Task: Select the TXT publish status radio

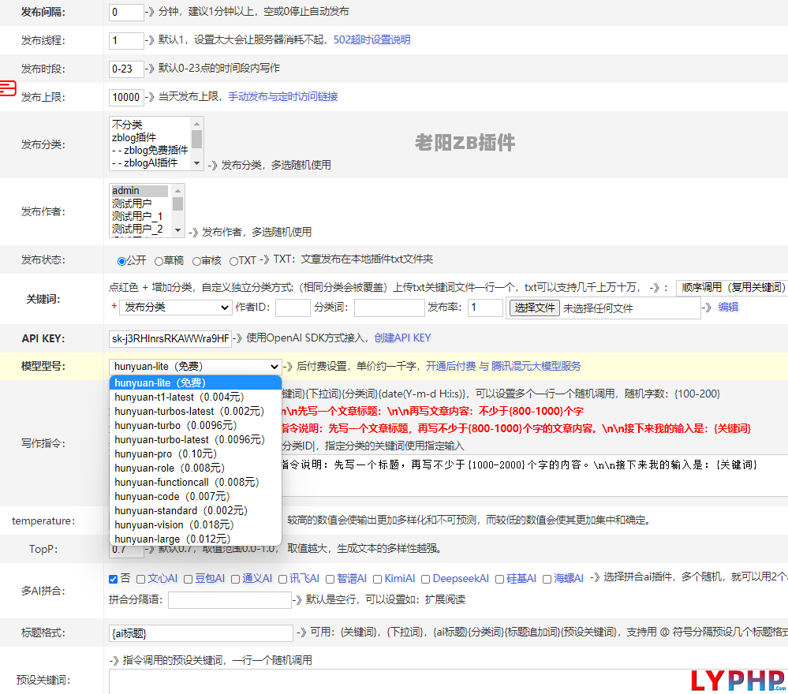Action: pos(233,261)
